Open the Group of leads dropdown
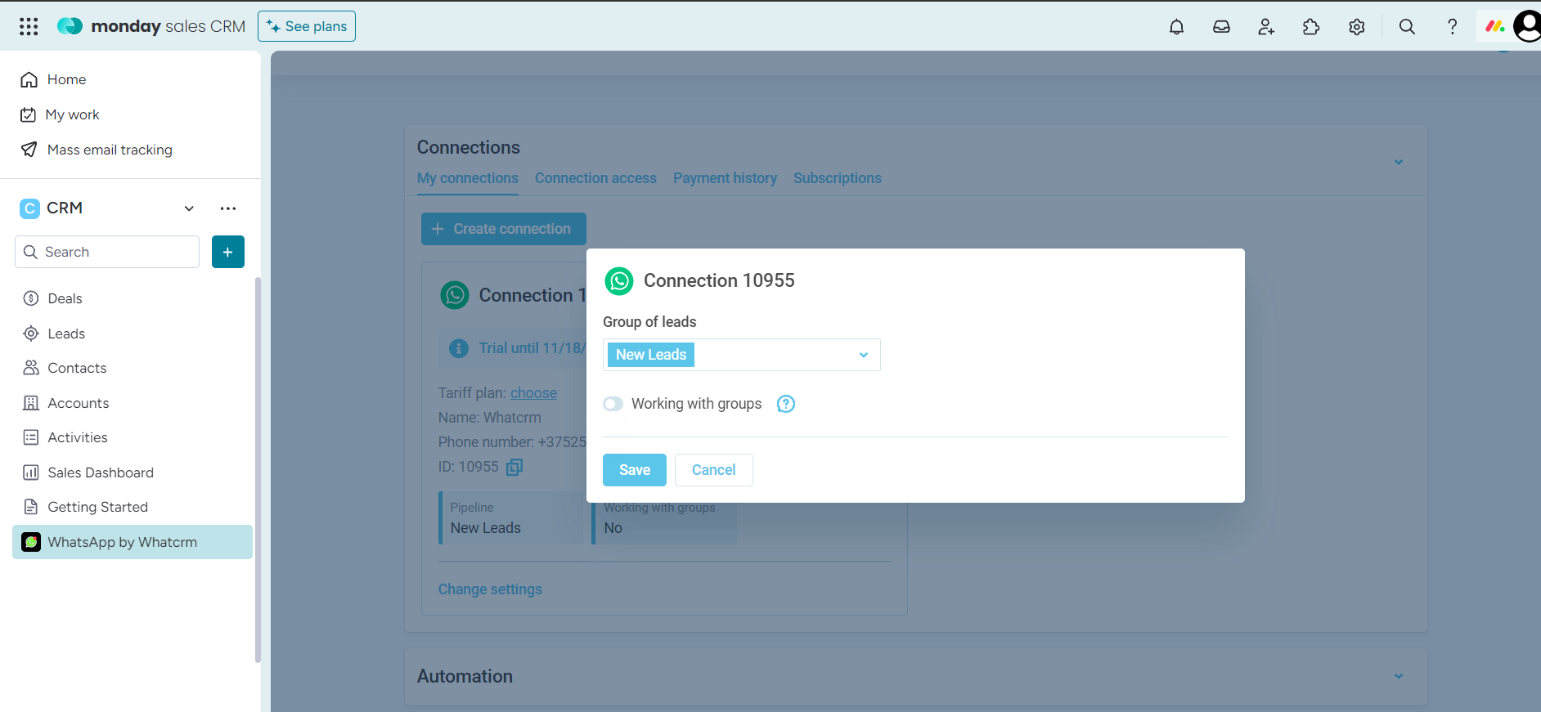This screenshot has width=1541, height=712. pyautogui.click(x=741, y=355)
